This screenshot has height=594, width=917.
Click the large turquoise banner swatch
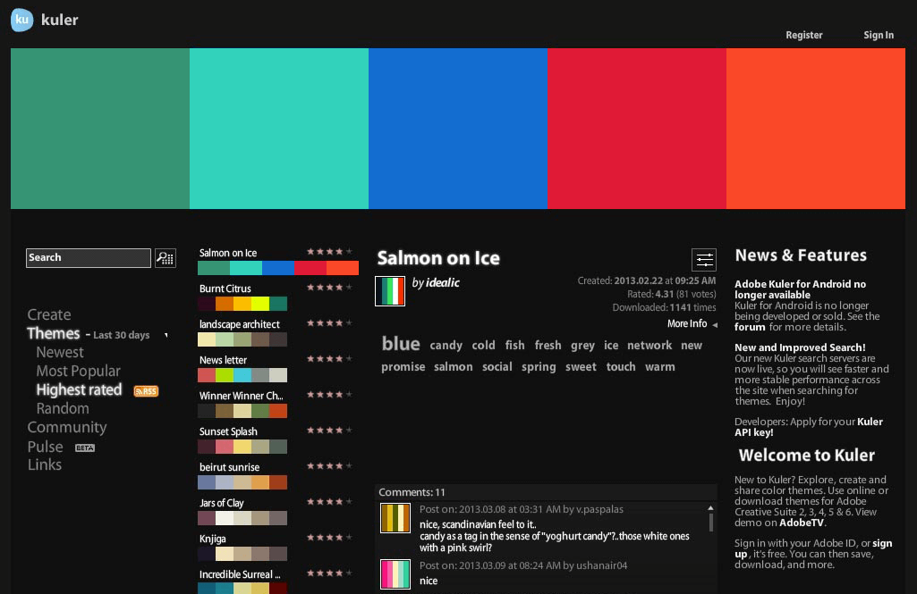279,129
